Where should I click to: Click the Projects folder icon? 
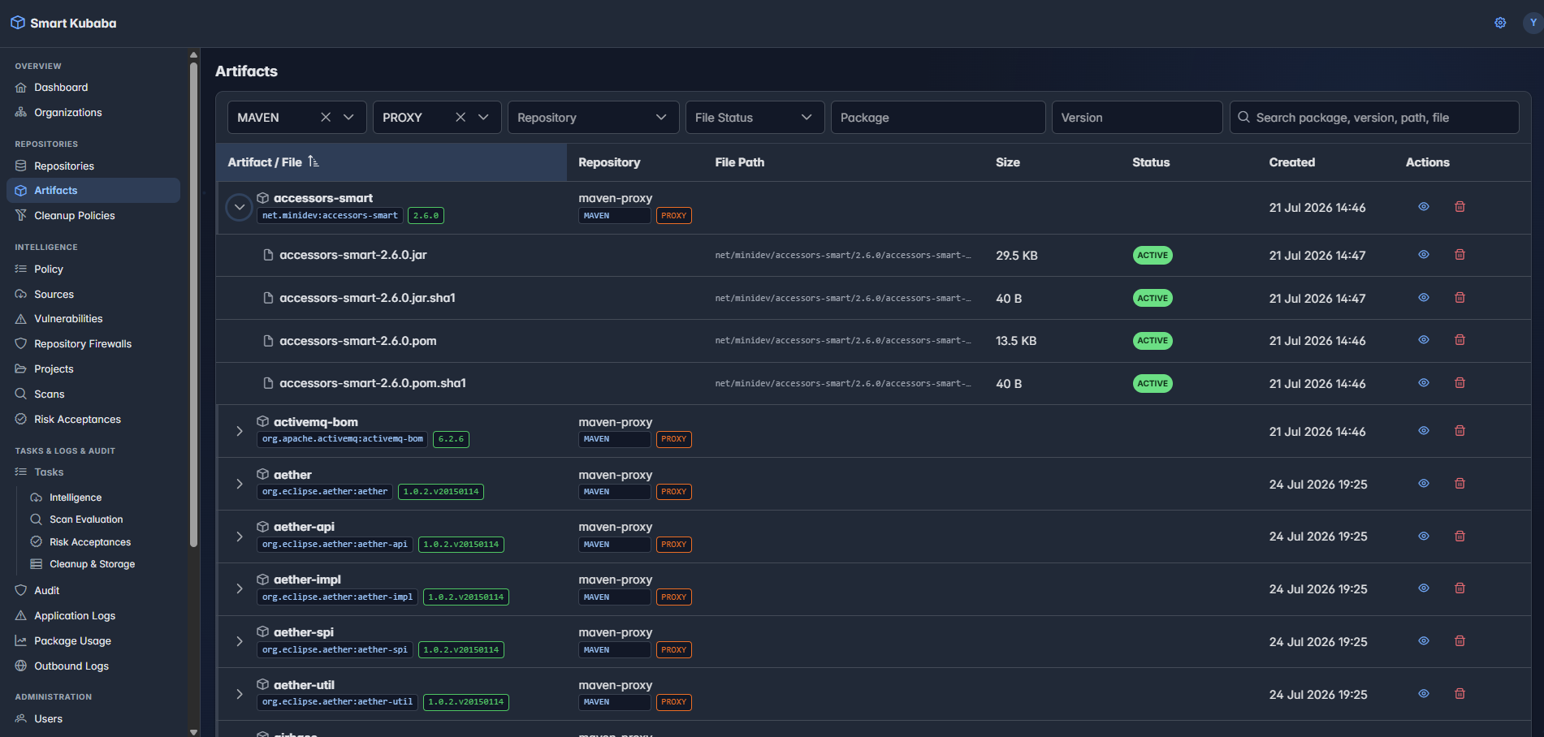coord(21,368)
